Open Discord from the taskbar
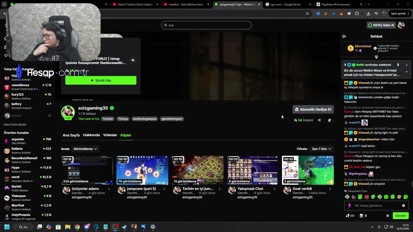The image size is (413, 232). (x=86, y=227)
